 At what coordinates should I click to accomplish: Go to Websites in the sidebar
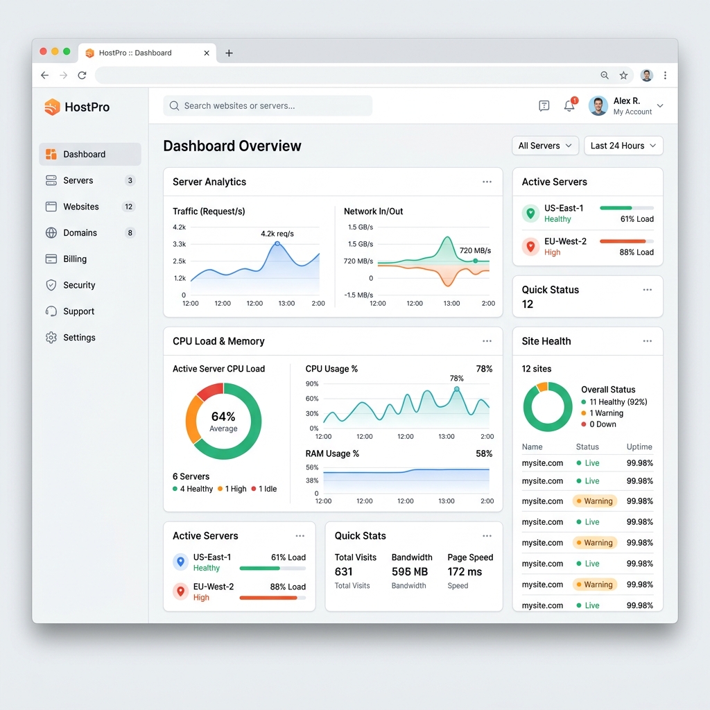90,207
